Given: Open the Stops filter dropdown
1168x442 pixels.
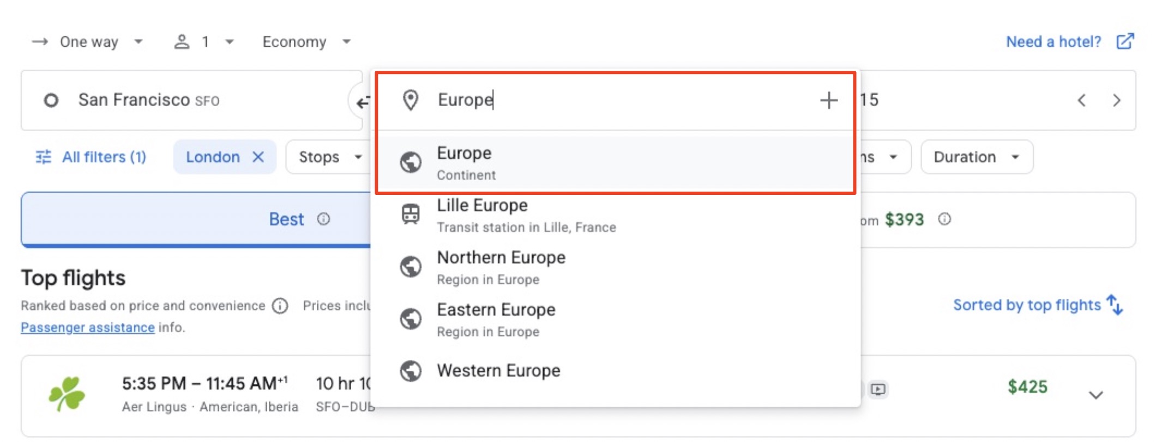Looking at the screenshot, I should (327, 157).
